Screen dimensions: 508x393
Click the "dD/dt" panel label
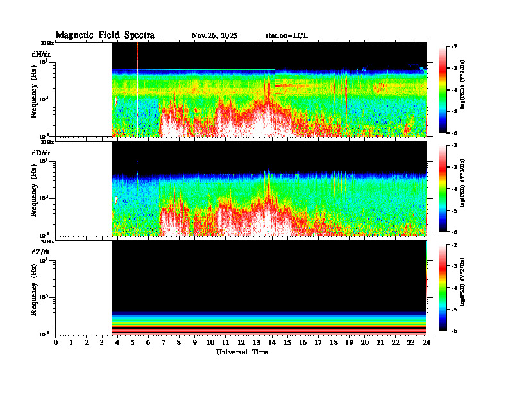click(x=41, y=153)
